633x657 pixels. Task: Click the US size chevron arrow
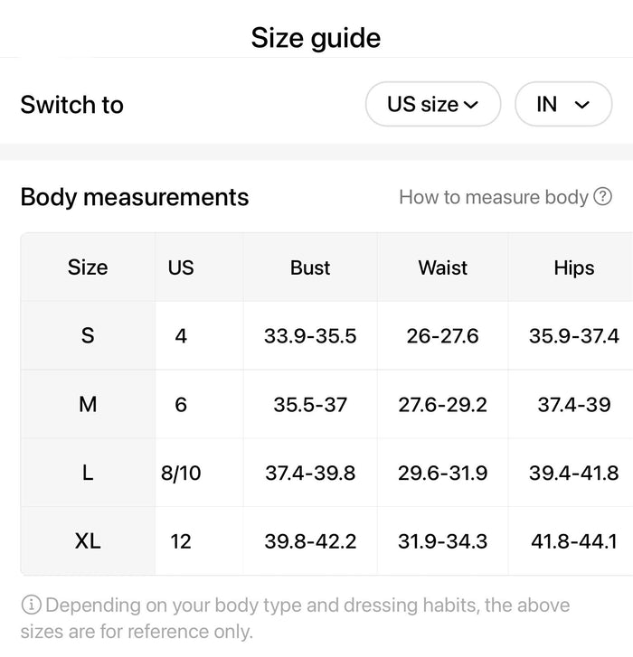(x=471, y=105)
